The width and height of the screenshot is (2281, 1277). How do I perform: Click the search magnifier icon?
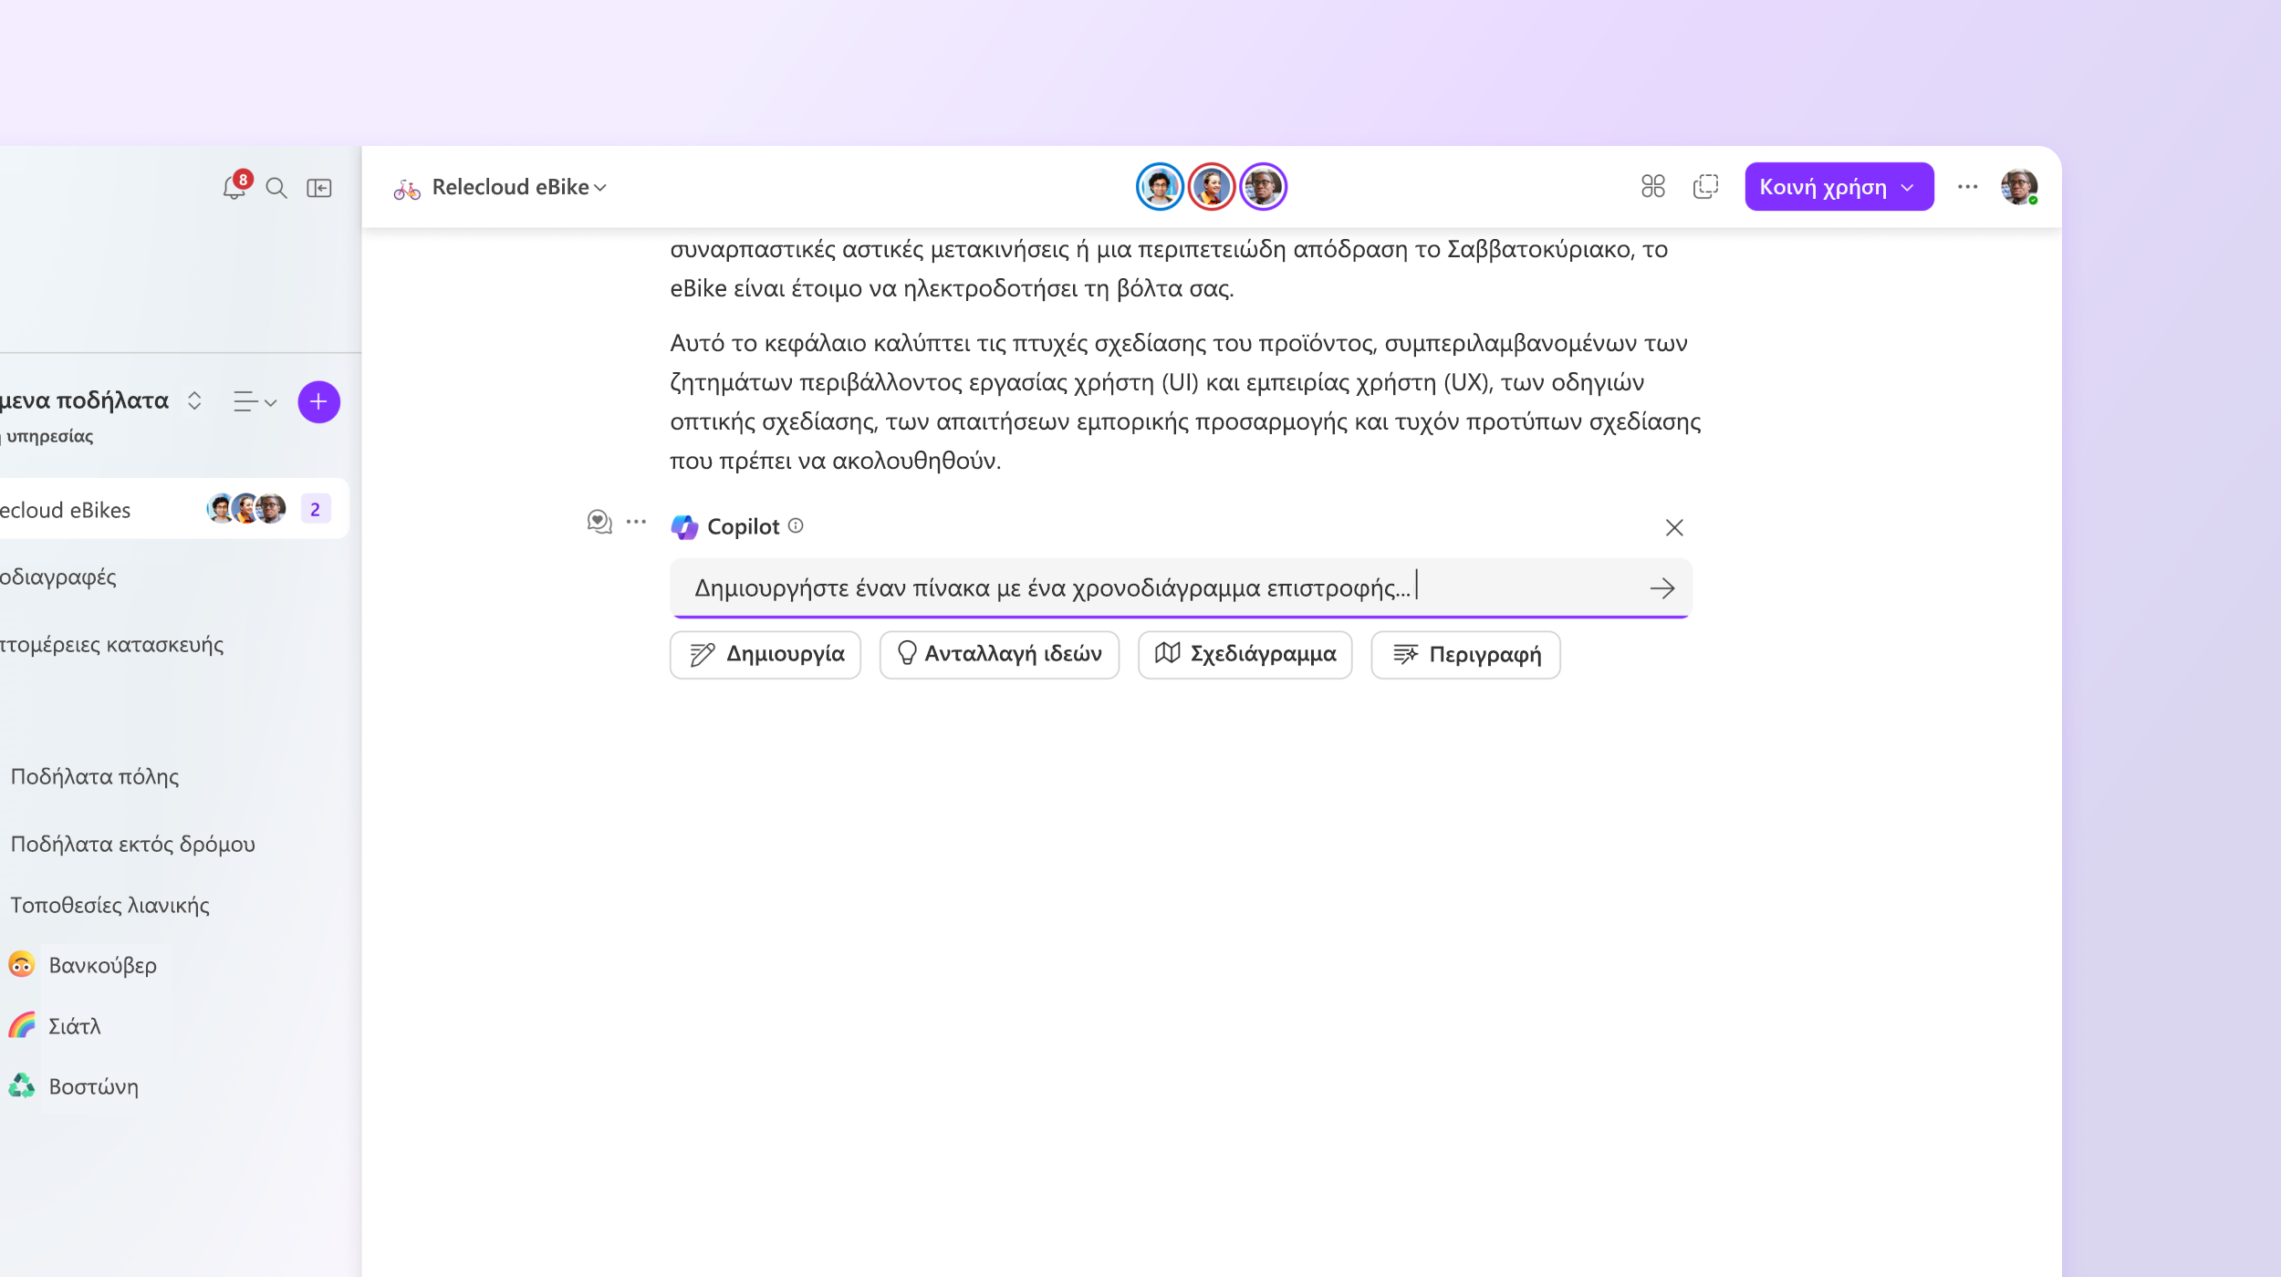pyautogui.click(x=276, y=188)
